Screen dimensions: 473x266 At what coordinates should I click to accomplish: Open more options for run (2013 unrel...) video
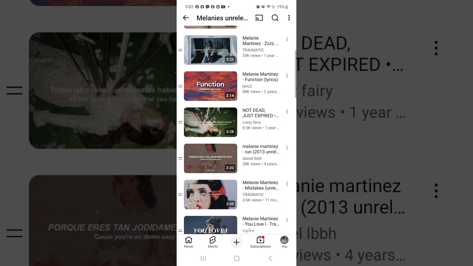click(x=287, y=148)
